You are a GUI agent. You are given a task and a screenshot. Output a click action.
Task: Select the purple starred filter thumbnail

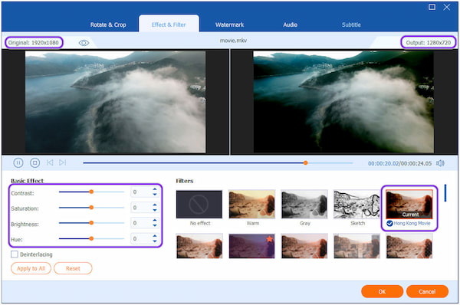251,246
